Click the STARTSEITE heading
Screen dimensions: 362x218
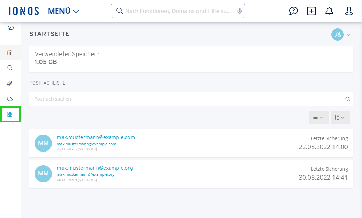pos(49,34)
